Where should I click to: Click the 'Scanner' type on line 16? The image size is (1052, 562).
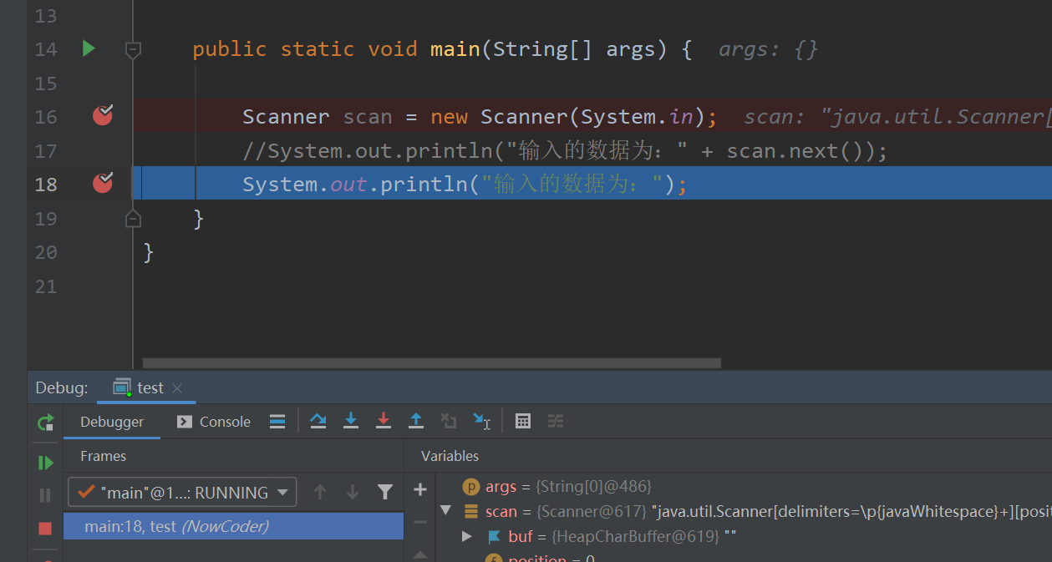[x=286, y=116]
